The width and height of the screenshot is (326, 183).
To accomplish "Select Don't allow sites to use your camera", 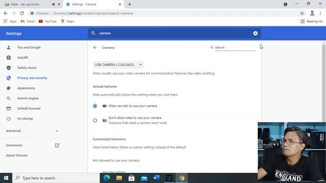I will pyautogui.click(x=95, y=120).
